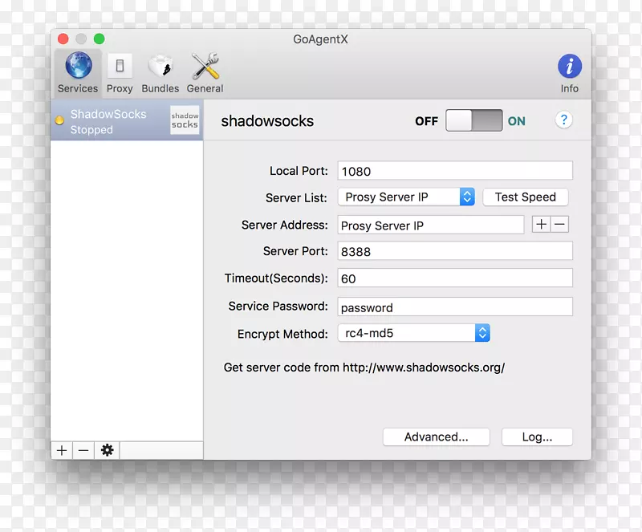Click the help question mark button

click(563, 120)
